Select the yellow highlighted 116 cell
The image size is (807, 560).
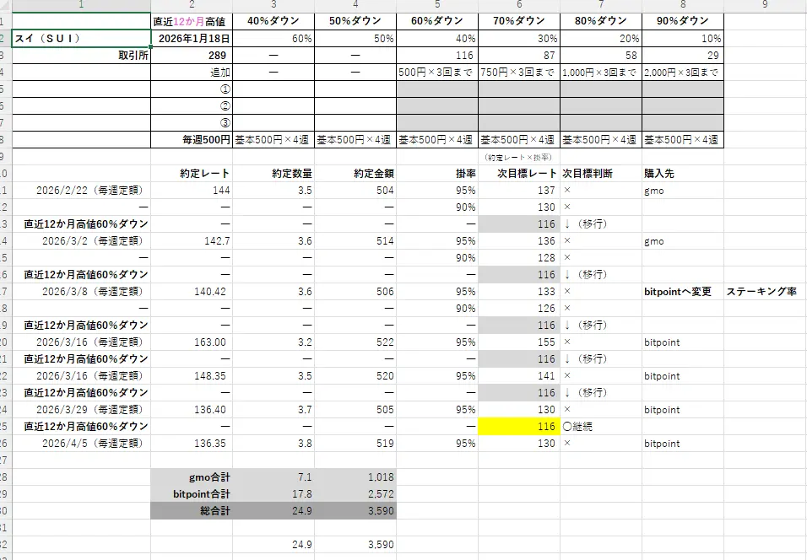518,426
